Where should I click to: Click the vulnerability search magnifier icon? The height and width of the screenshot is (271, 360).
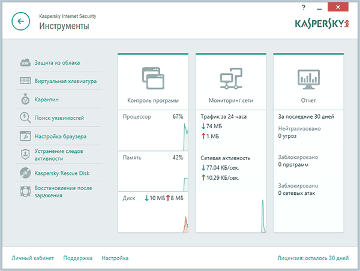click(25, 118)
